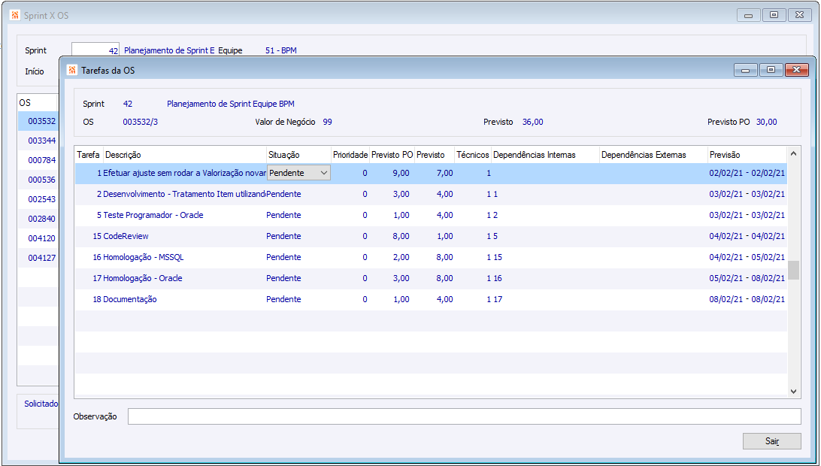Click the scrollbar thumb in the task grid
821x466 pixels.
[794, 270]
